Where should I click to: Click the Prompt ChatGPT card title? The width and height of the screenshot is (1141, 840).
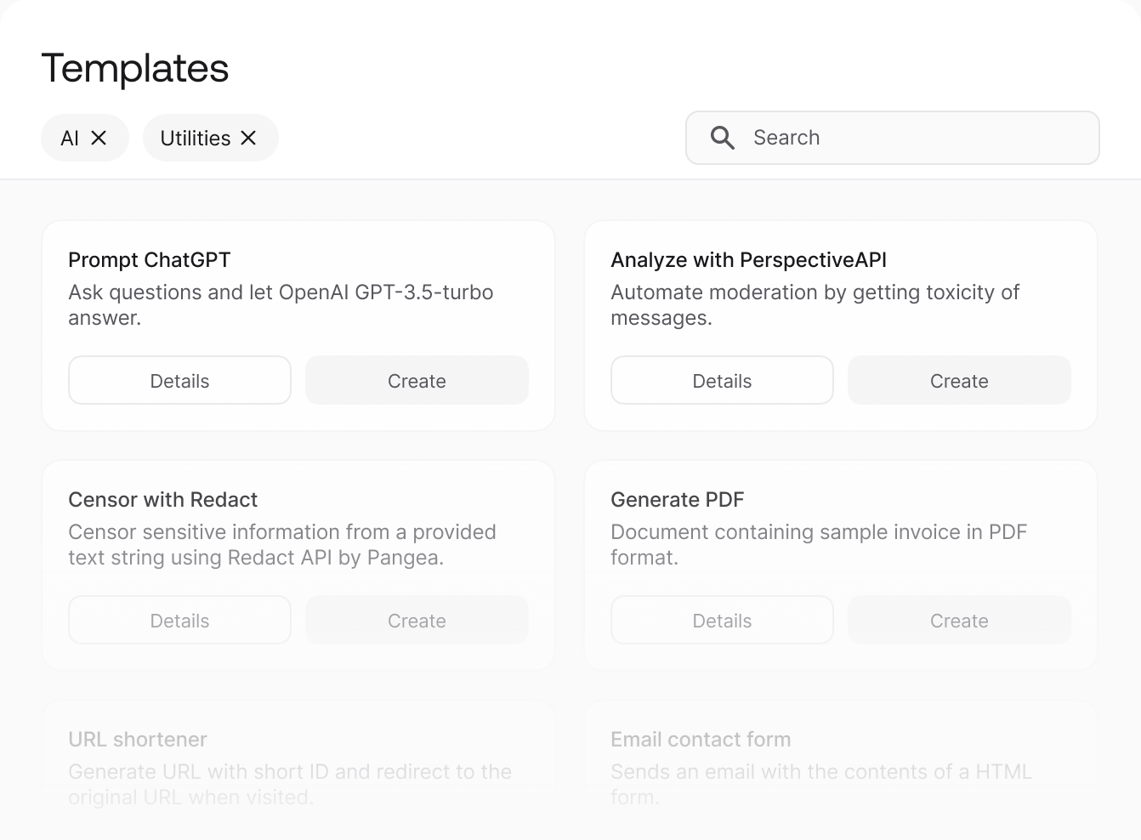click(150, 260)
